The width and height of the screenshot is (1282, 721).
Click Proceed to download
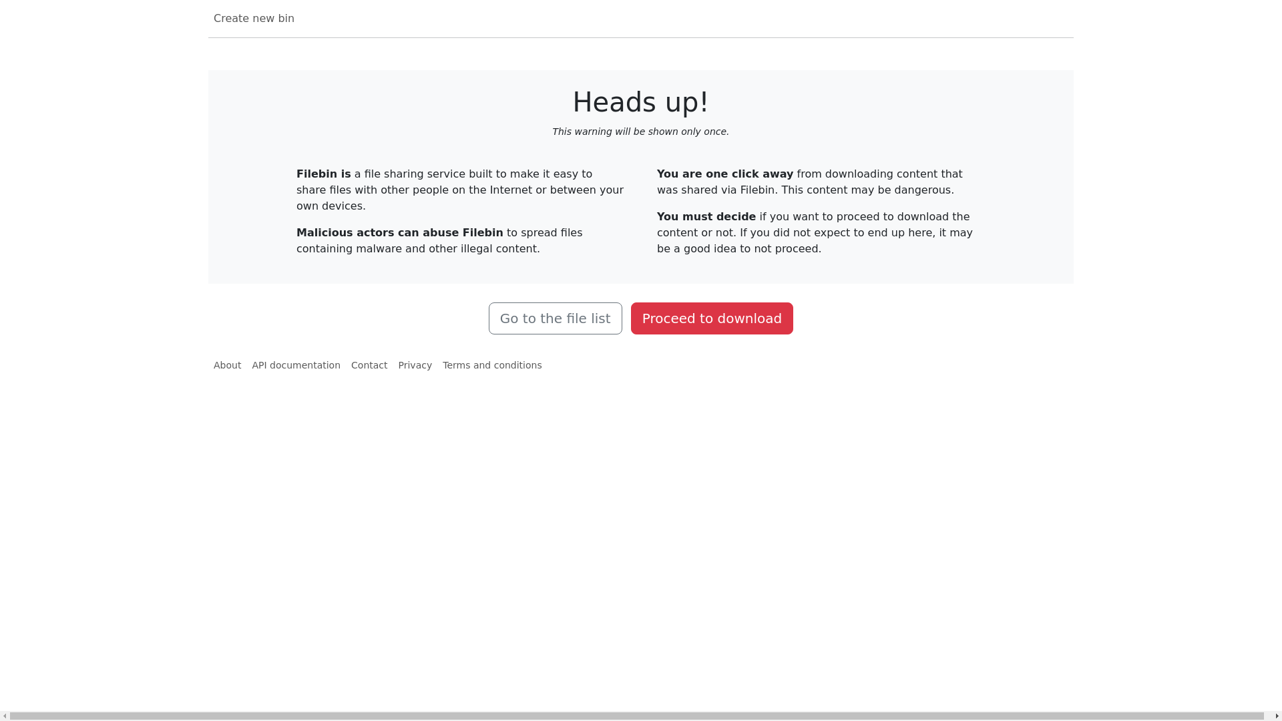[712, 318]
